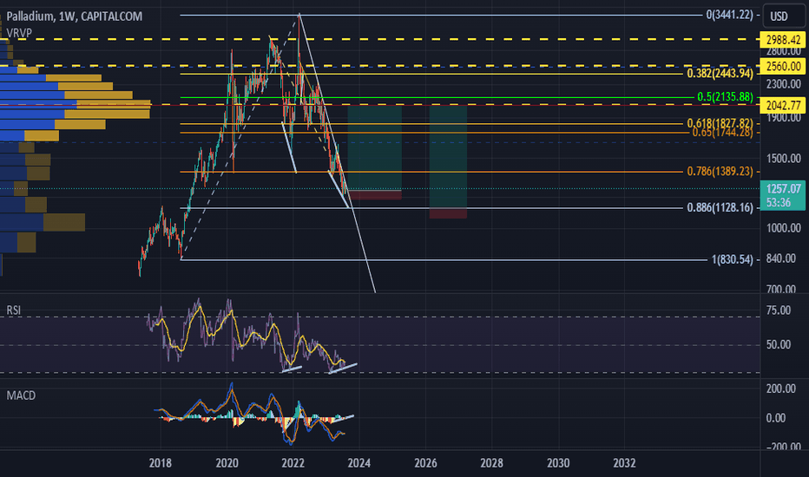The width and height of the screenshot is (809, 477).
Task: Select the 0.618(1827.82) Fibonacci level label
Action: (720, 123)
